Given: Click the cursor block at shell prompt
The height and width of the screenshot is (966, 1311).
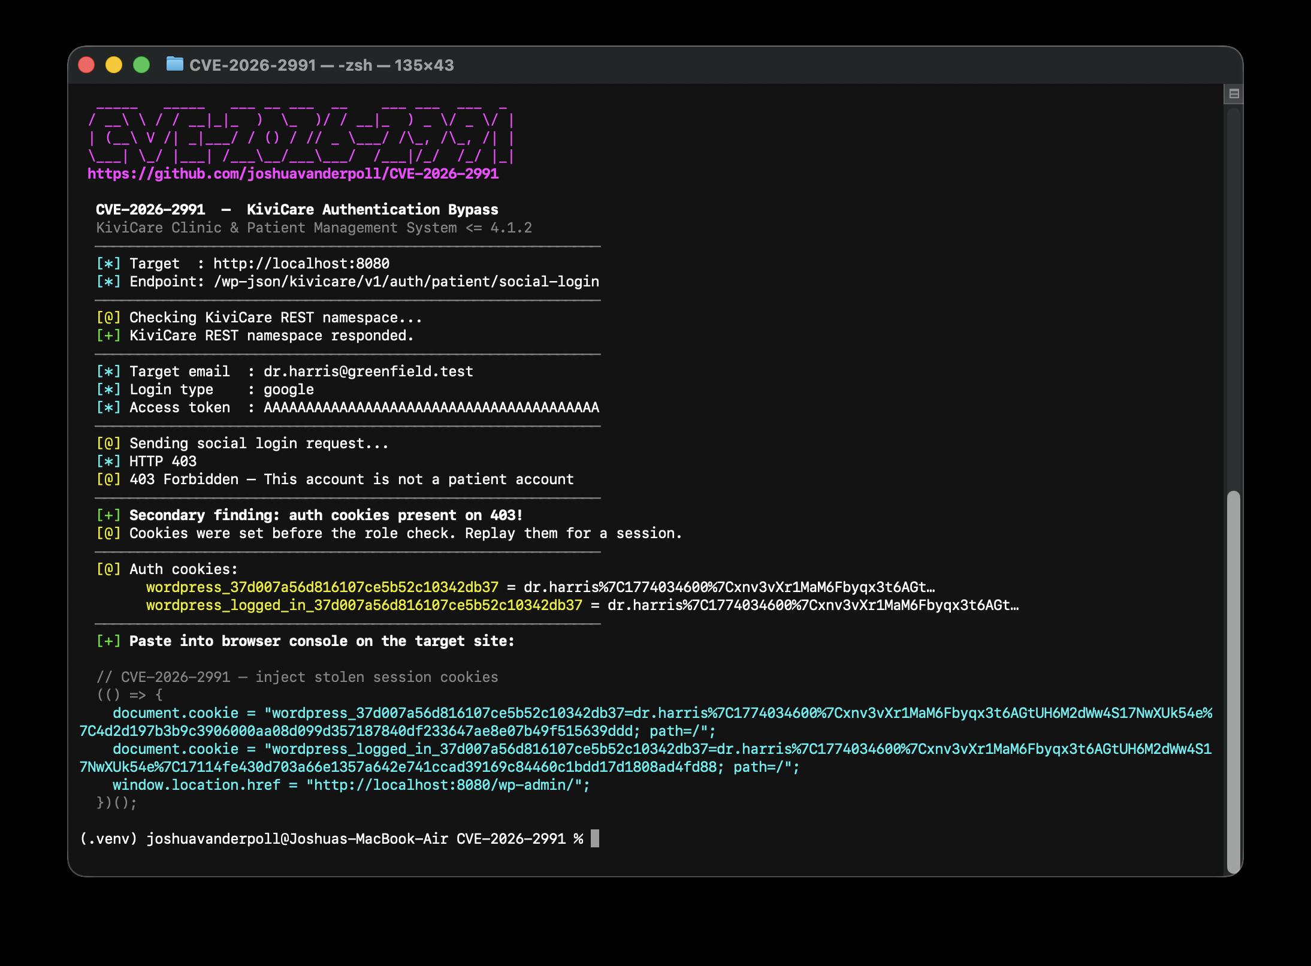Looking at the screenshot, I should [594, 838].
